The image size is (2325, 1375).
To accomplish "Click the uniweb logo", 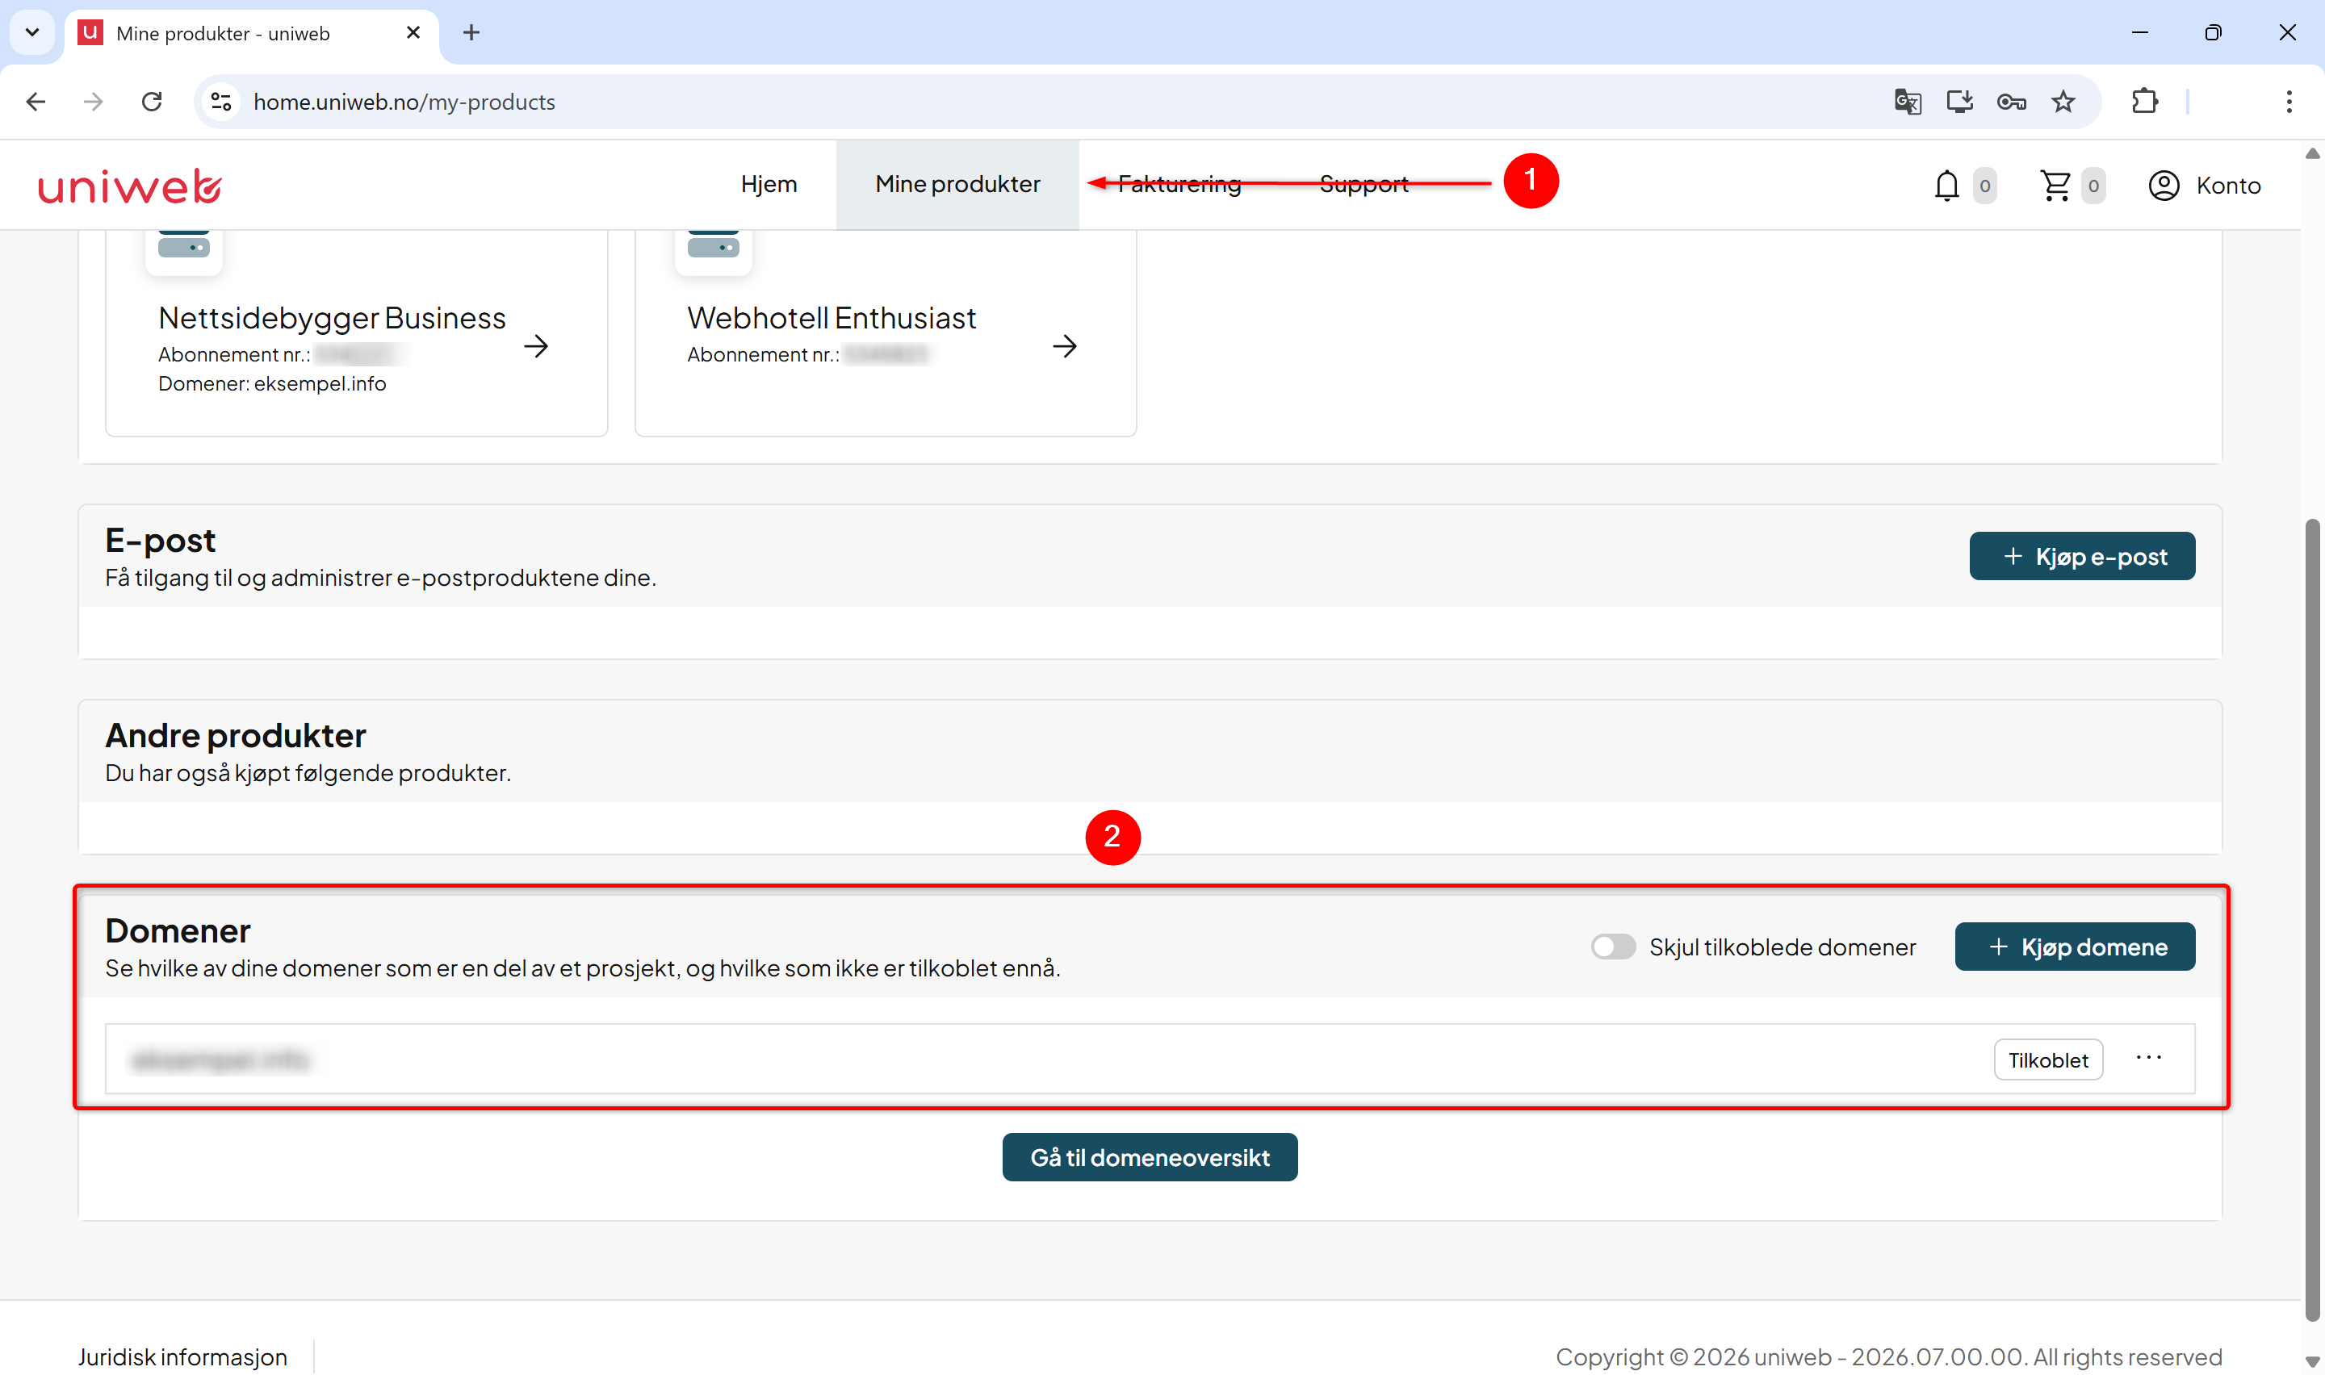I will [130, 186].
